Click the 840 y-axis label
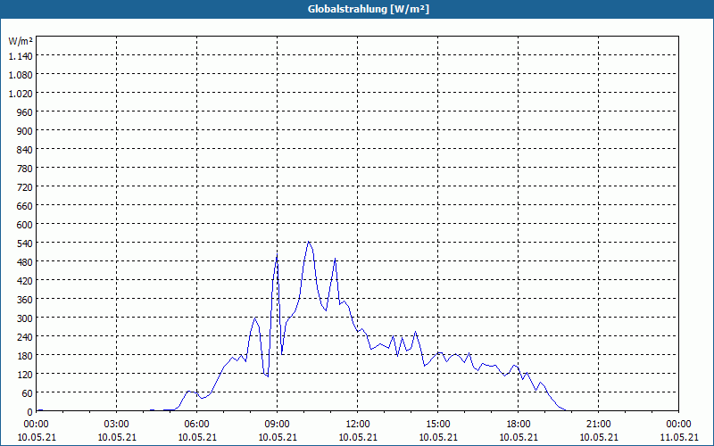 click(25, 150)
